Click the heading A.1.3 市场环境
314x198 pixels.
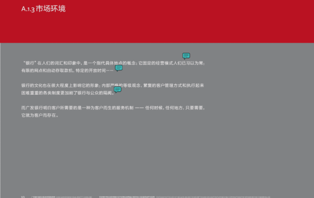(44, 9)
